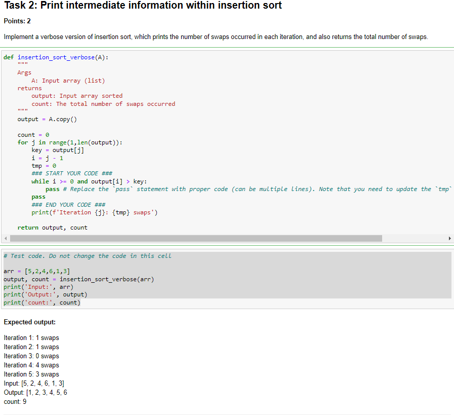The height and width of the screenshot is (415, 454).
Task: Click the 'arr = [5,2,4,6,1,3]' line
Action: (37, 271)
